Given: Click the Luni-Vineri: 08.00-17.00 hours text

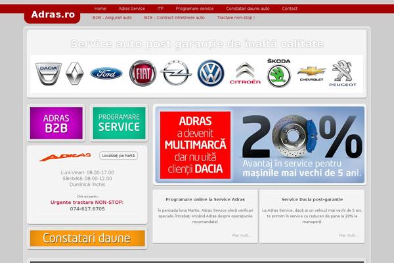Looking at the screenshot, I should click(x=87, y=172).
